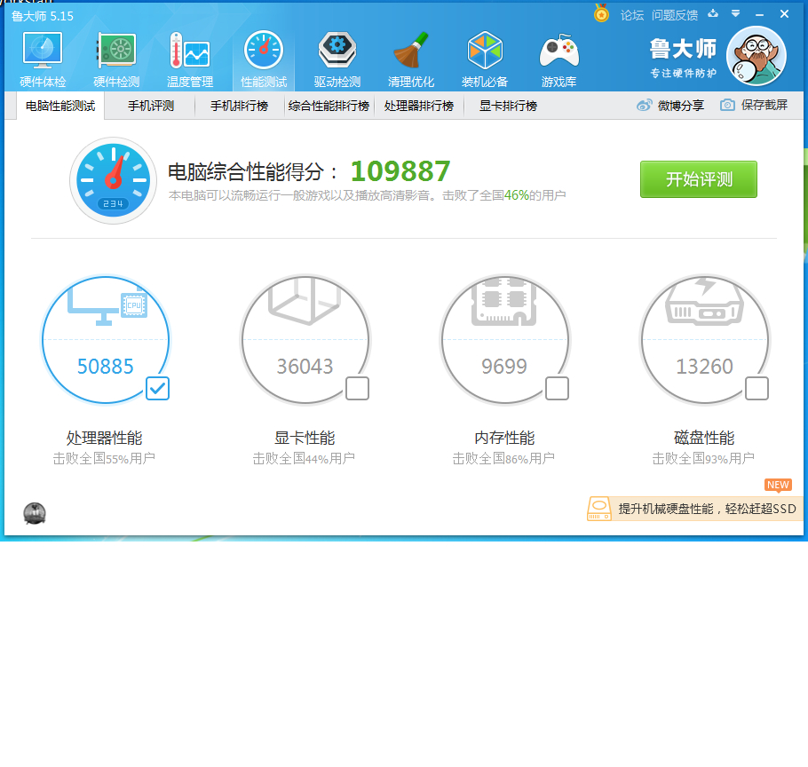The image size is (808, 767).
Task: Click the 微博分享 Weibo icon
Action: pos(644,106)
